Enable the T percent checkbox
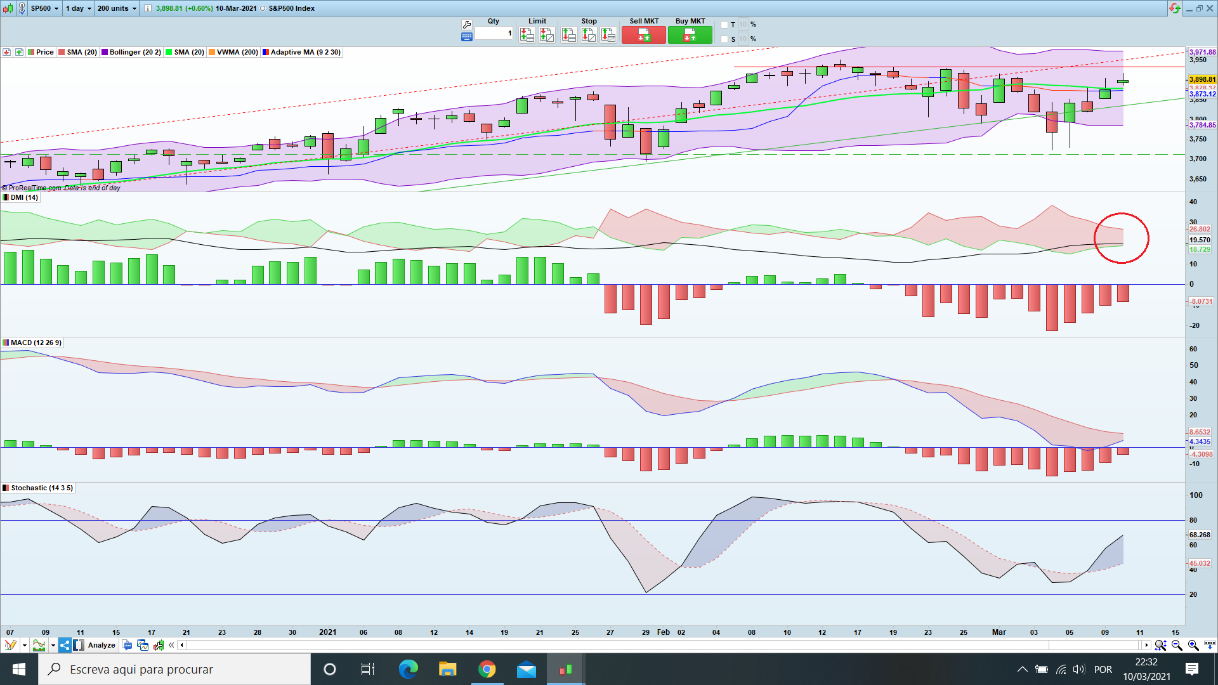Viewport: 1218px width, 685px height. (724, 25)
